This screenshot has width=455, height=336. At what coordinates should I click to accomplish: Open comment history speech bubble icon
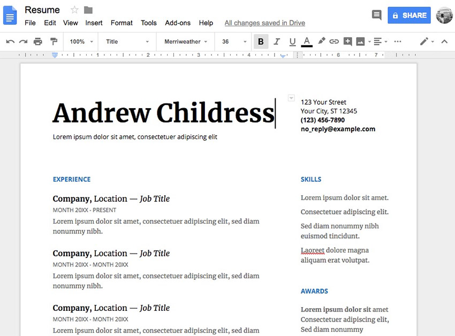coord(377,16)
